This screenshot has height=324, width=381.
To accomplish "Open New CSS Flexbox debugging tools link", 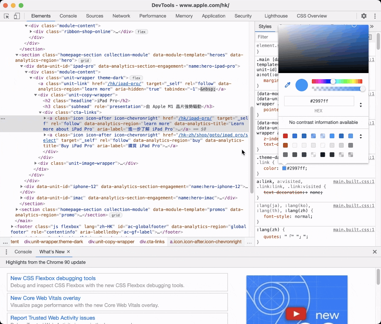I will click(53, 278).
